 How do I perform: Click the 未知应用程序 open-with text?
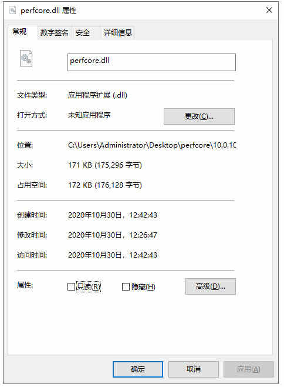(x=89, y=115)
